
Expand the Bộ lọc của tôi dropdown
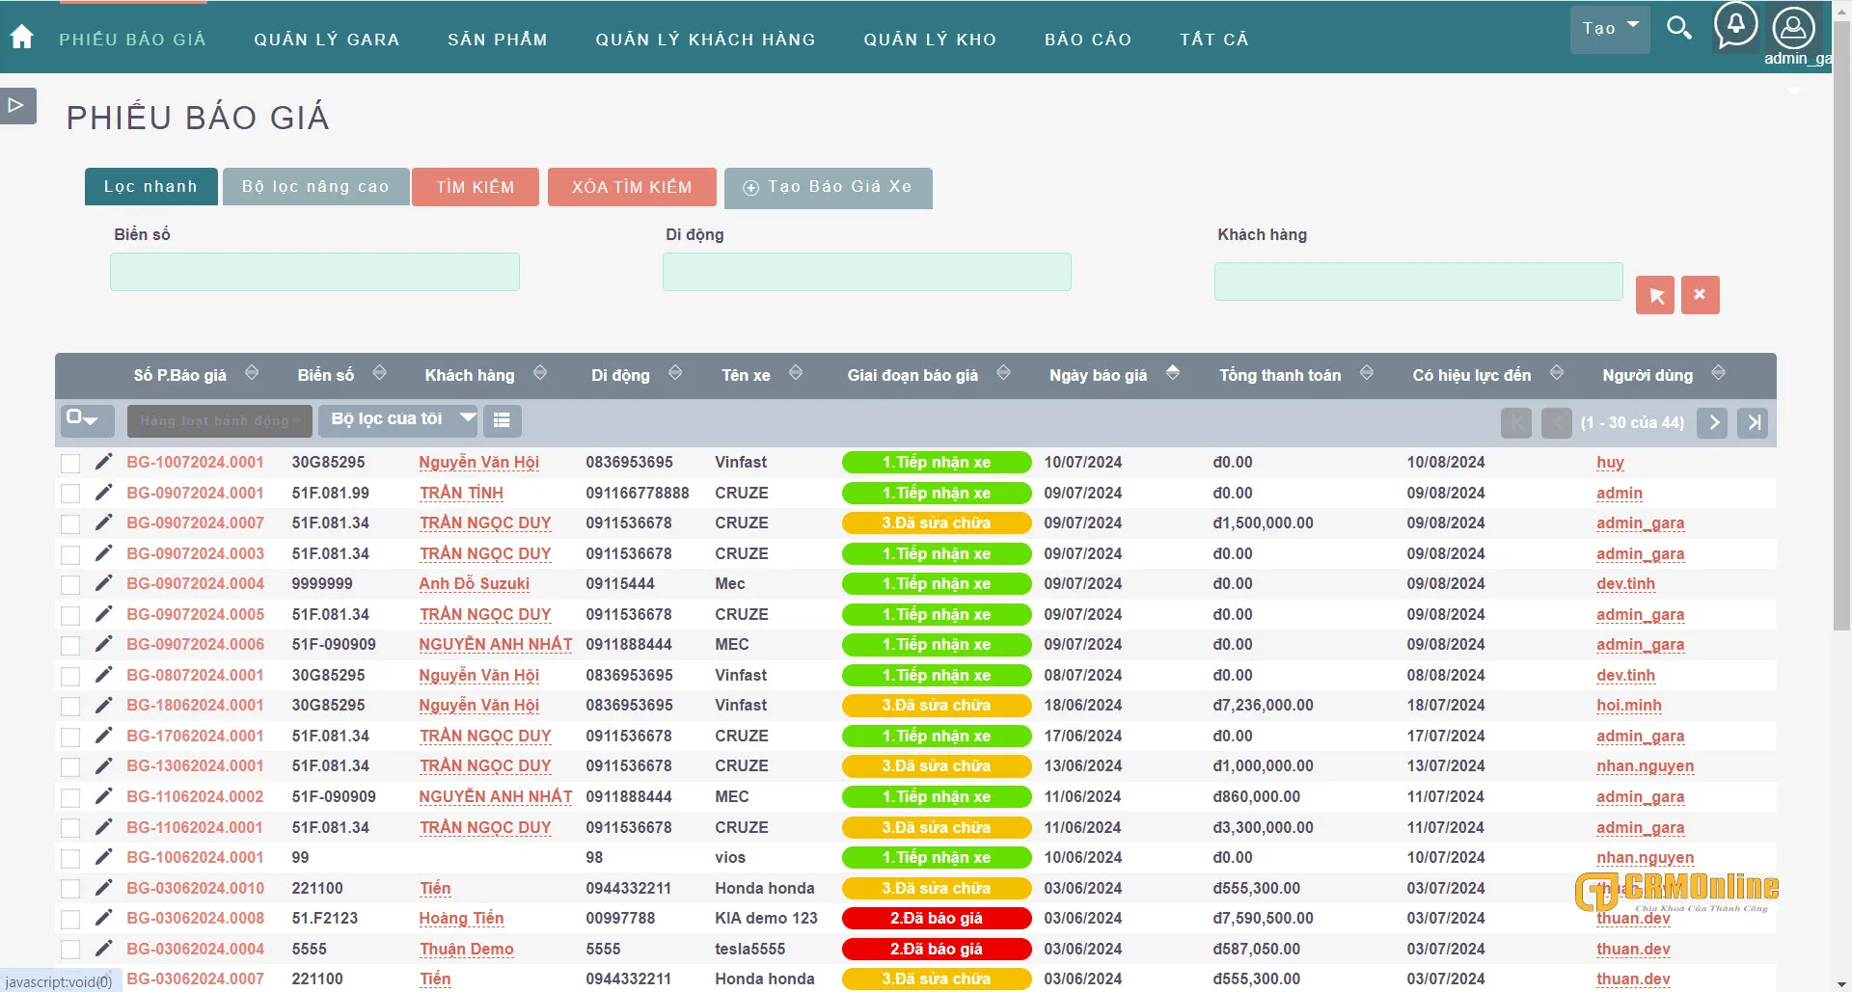(x=398, y=419)
